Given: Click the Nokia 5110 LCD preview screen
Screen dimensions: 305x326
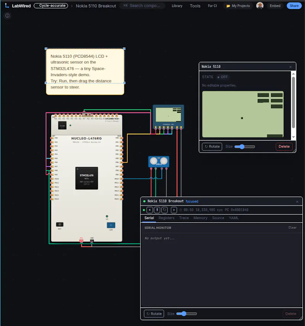Looking at the screenshot, I should 243,114.
